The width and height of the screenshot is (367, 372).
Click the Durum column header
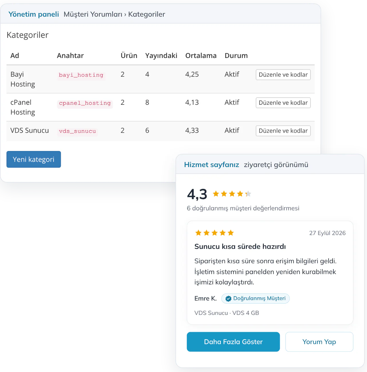click(236, 56)
